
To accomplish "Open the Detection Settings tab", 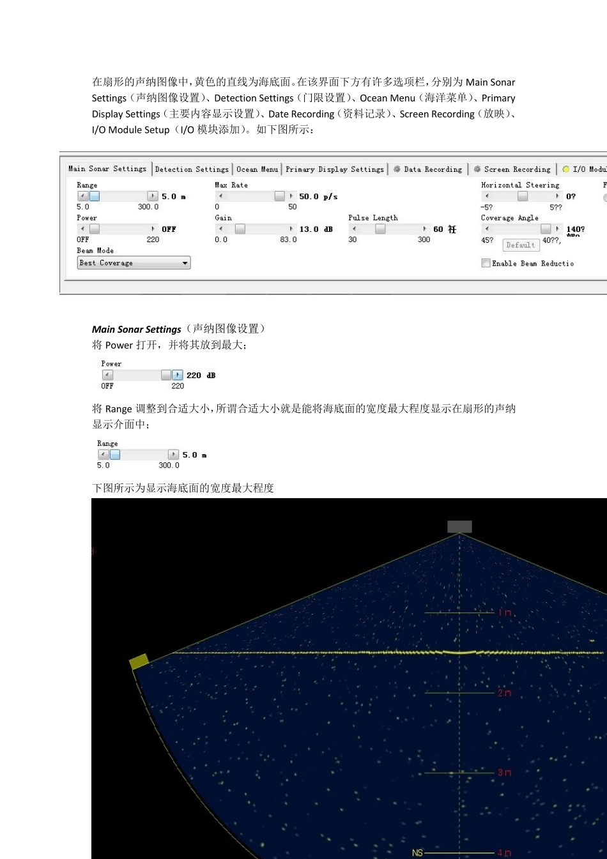I will tap(192, 169).
